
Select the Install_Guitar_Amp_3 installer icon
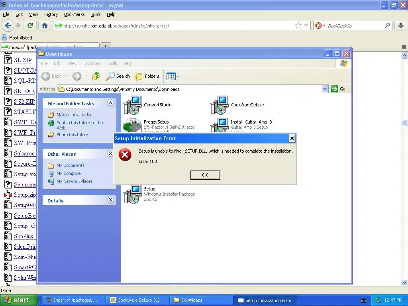pos(220,126)
